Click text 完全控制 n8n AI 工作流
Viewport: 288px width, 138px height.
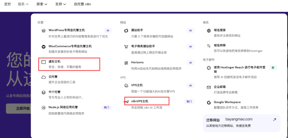(x=147, y=108)
